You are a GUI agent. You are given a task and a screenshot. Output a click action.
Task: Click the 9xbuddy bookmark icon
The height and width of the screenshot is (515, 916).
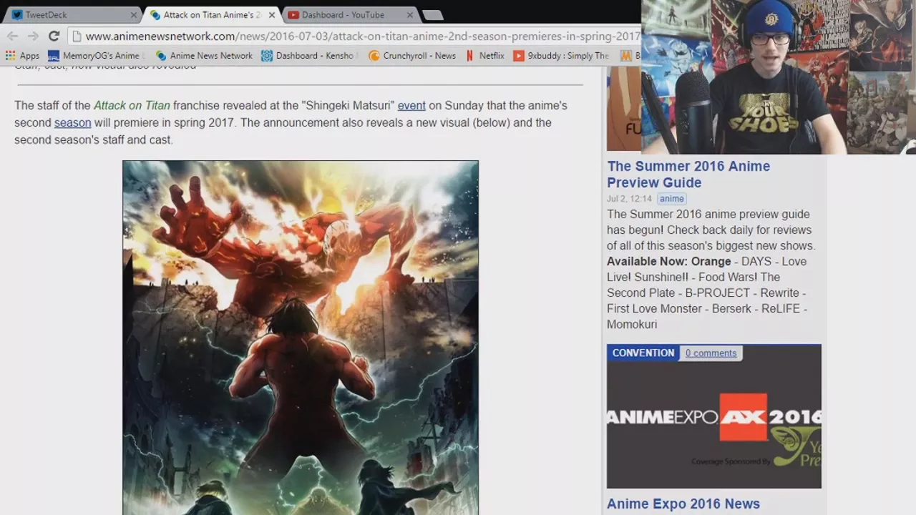pyautogui.click(x=519, y=56)
